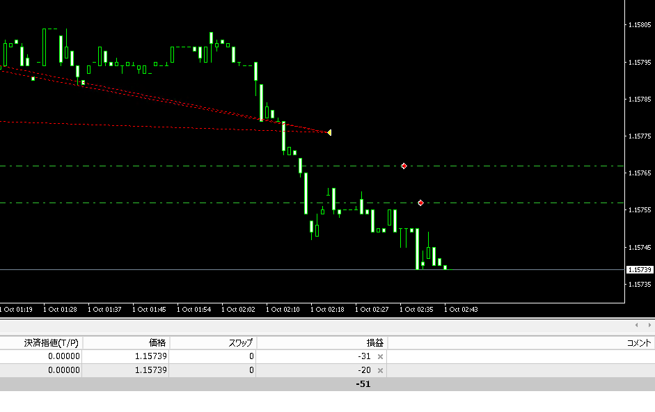Click the price scale label 1.15775
This screenshot has height=412, width=655.
point(640,136)
